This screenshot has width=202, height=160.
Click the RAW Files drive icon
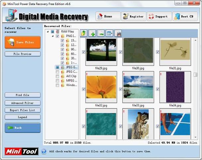tap(58, 32)
